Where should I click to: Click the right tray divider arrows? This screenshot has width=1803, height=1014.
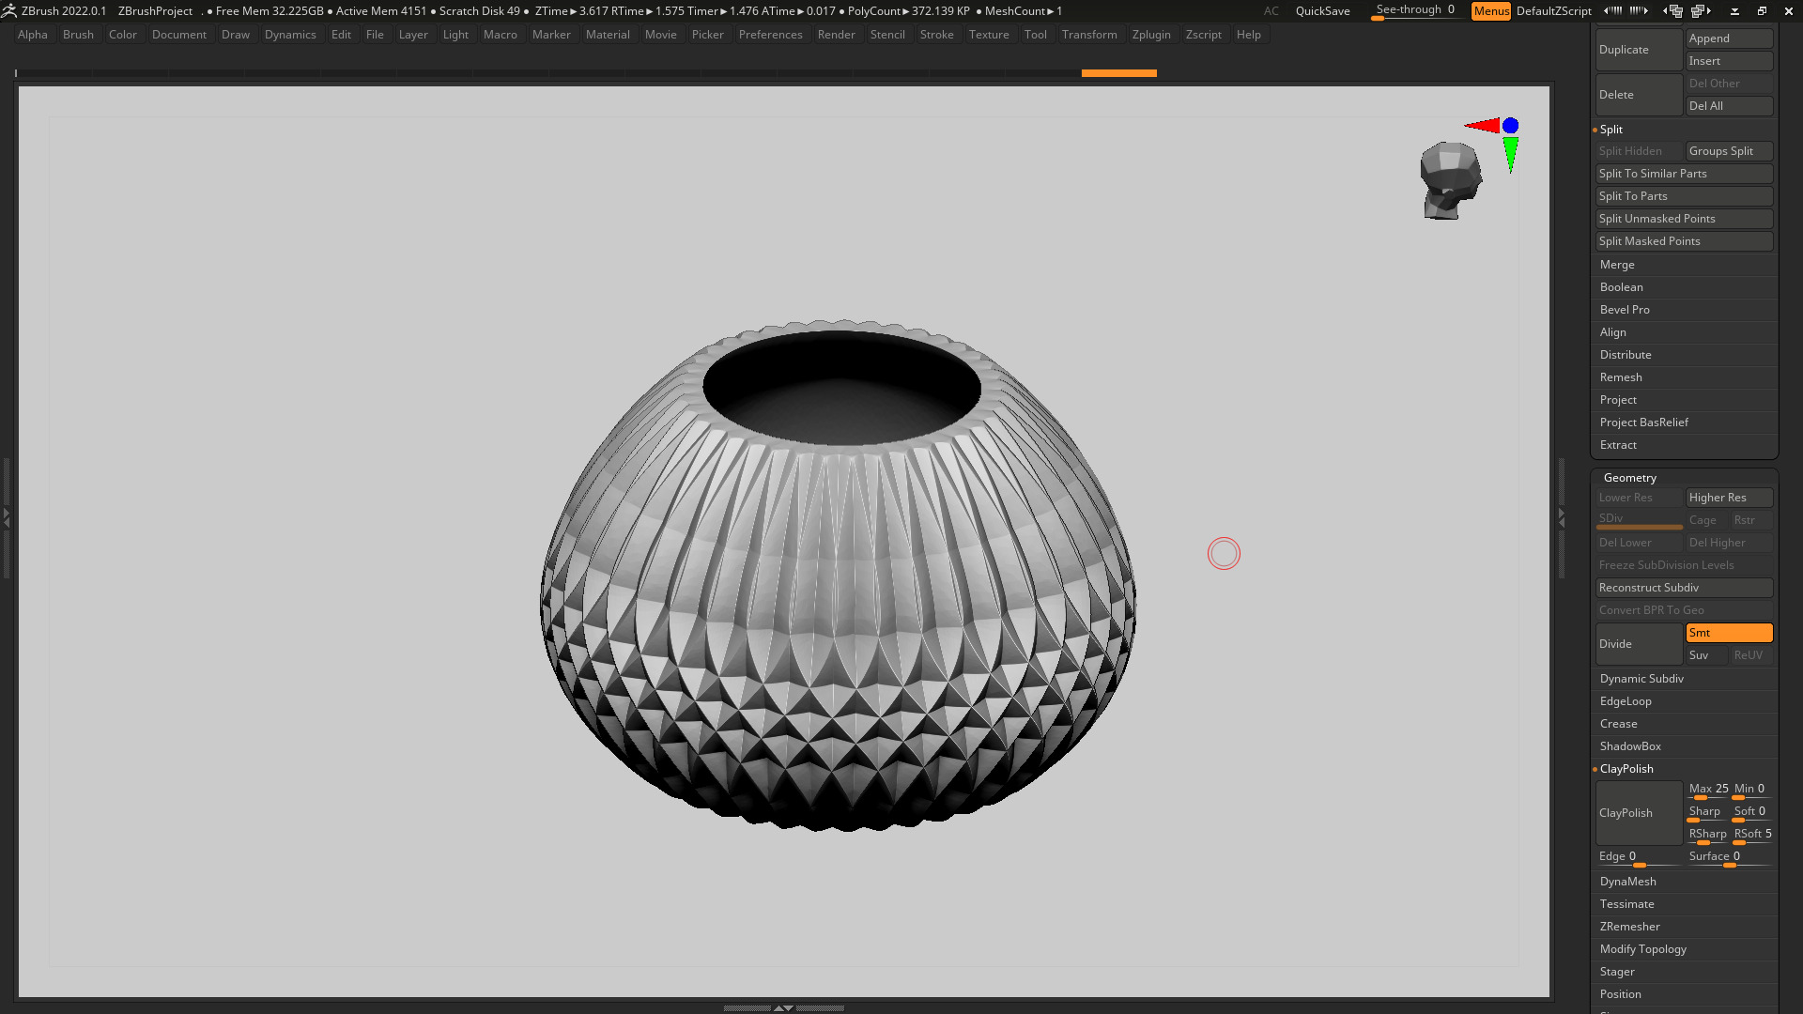(1562, 516)
